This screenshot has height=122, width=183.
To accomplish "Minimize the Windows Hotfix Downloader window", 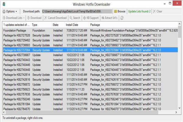I will (165, 3).
